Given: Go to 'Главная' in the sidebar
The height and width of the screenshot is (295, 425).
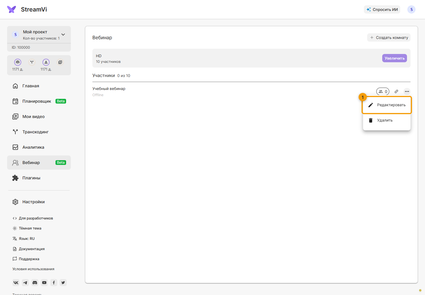Looking at the screenshot, I should pos(39,86).
